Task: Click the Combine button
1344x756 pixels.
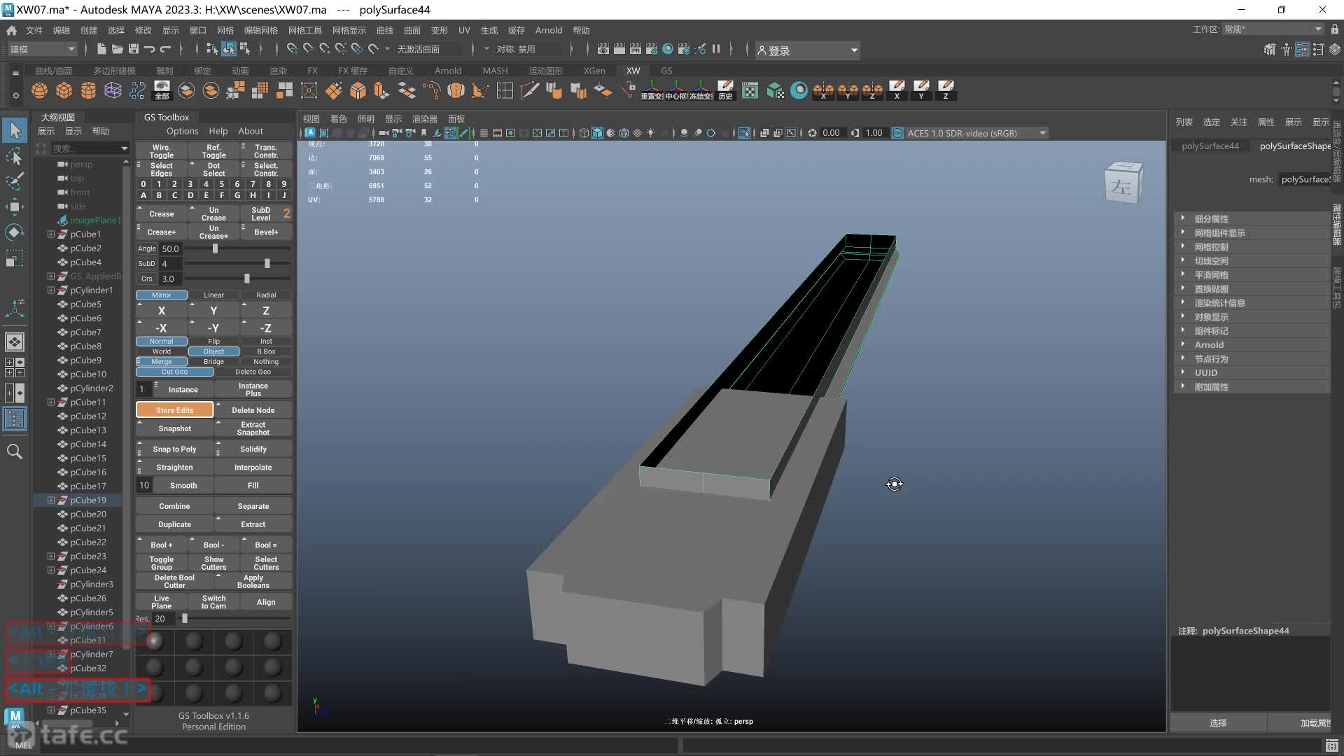Action: [174, 505]
